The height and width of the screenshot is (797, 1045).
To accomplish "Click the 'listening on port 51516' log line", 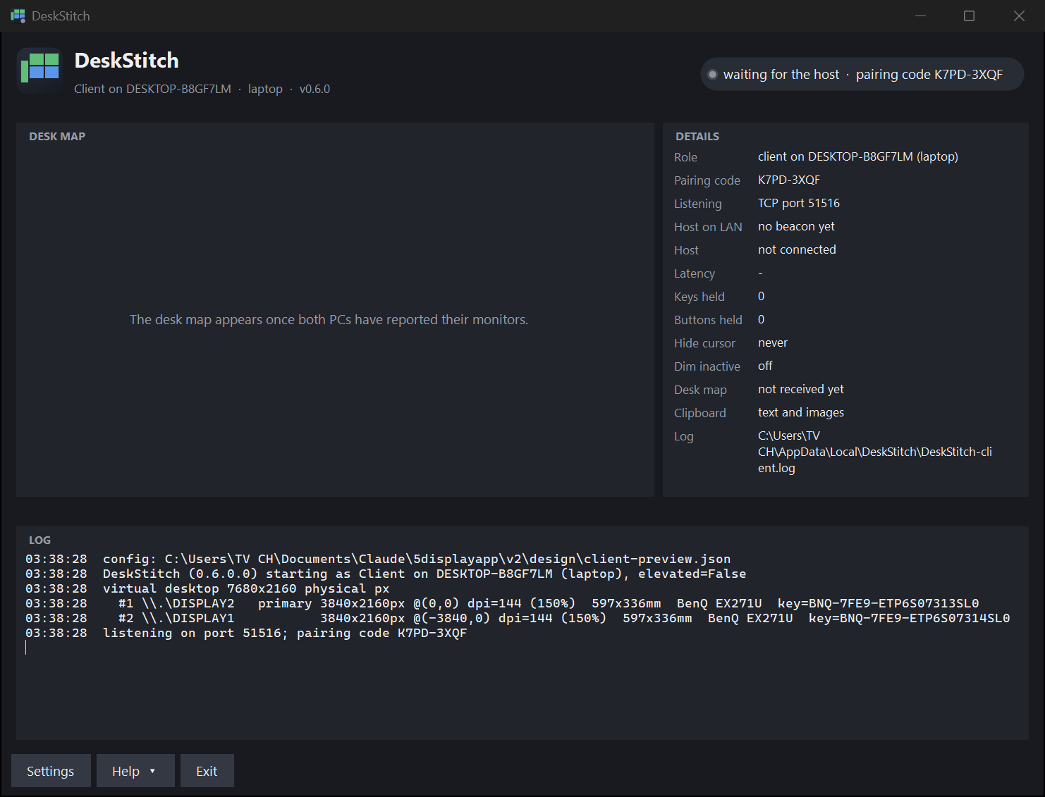I will (246, 633).
